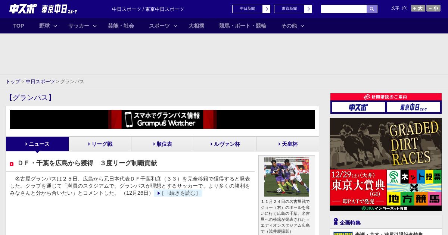Switch to the ルヴァン杯 tab
The width and height of the screenshot is (448, 235).
point(225,144)
